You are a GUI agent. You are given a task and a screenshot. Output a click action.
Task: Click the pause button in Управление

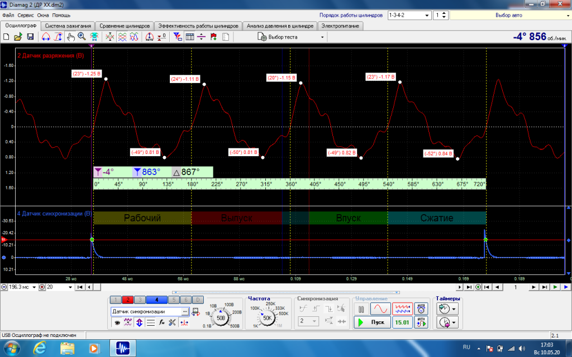pyautogui.click(x=361, y=309)
